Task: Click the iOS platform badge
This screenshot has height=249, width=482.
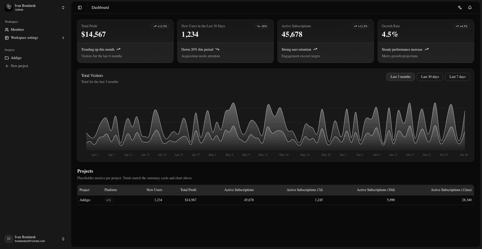Action: tap(108, 200)
